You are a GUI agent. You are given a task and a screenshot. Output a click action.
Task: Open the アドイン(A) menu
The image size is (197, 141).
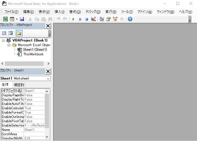pos(145,12)
